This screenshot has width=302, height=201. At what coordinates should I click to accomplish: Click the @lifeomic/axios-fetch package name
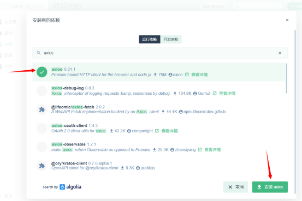[x=73, y=107]
